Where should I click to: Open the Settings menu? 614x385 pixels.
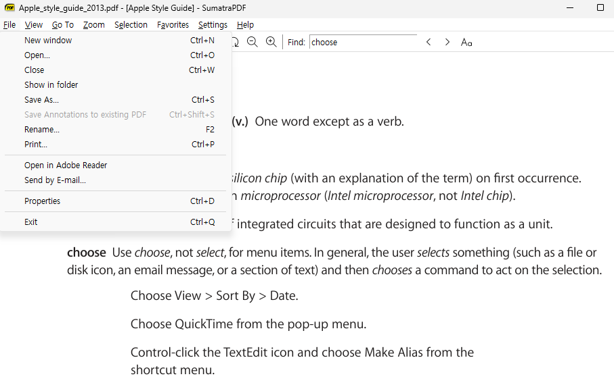[213, 24]
